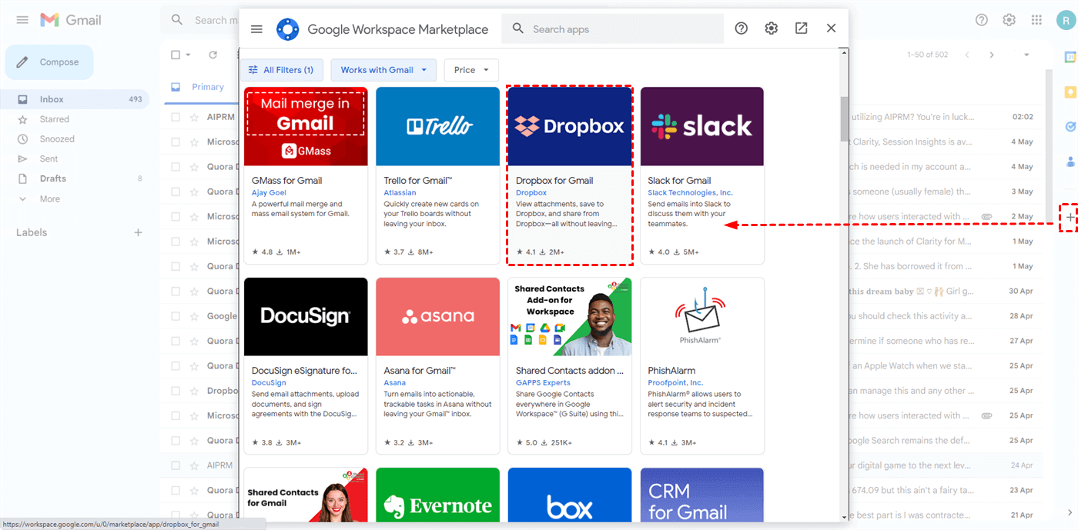Open Marketplace settings gear icon

tap(771, 28)
